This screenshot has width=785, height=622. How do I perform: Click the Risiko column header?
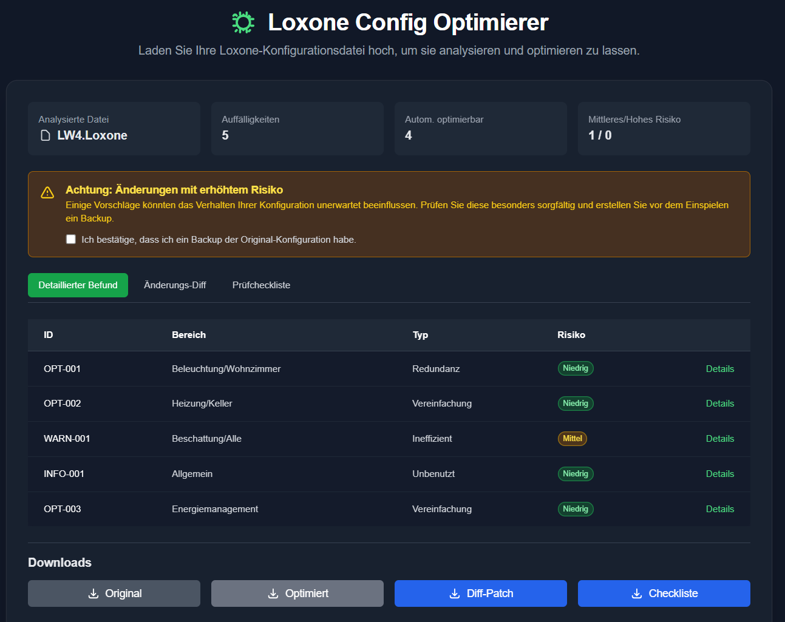(571, 335)
